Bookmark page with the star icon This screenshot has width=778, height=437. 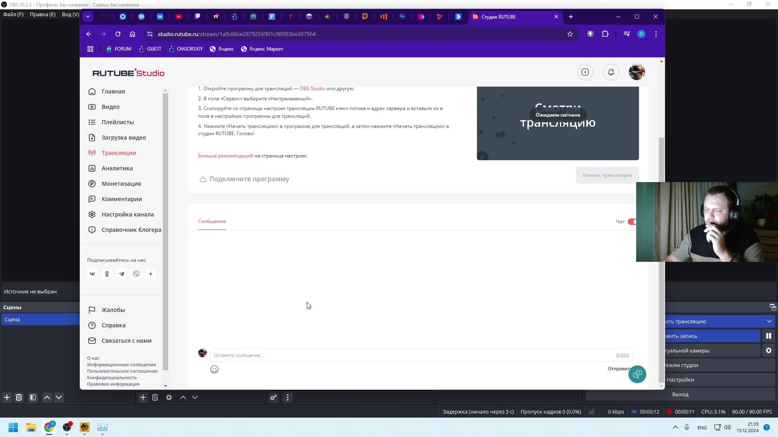570,34
